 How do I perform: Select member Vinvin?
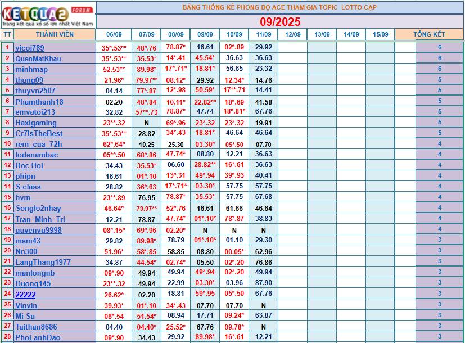coord(26,305)
